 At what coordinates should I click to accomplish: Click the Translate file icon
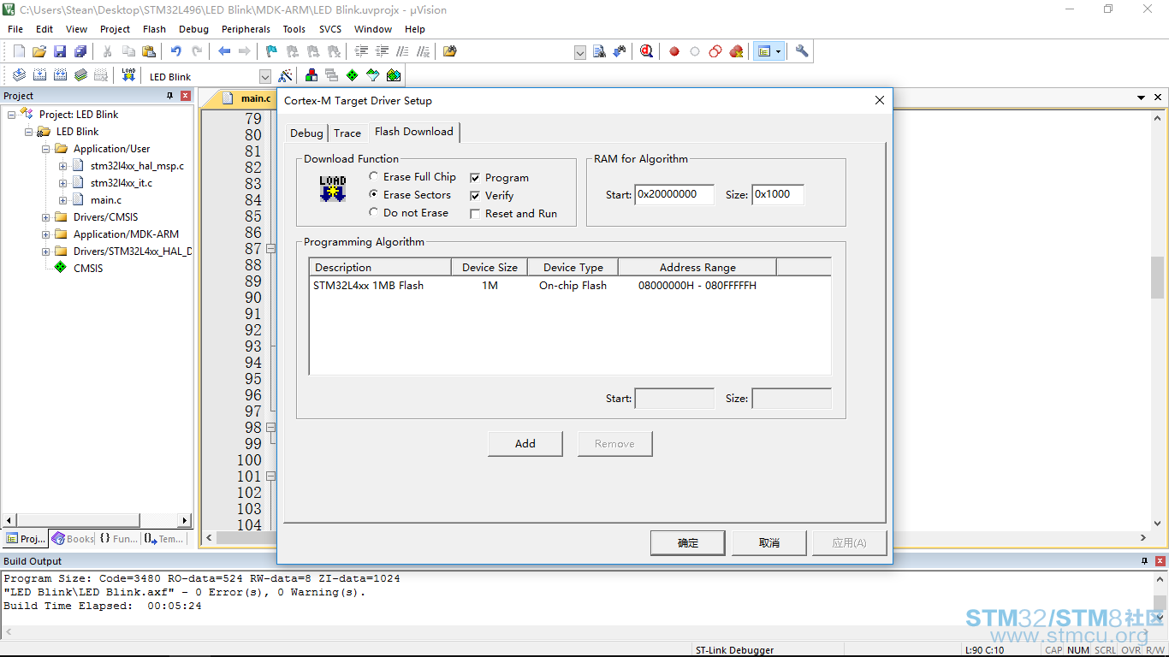[19, 75]
